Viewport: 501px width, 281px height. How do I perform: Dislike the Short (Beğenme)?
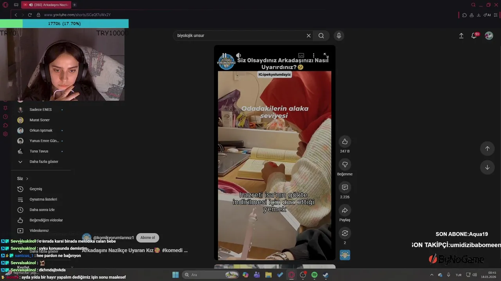click(345, 164)
